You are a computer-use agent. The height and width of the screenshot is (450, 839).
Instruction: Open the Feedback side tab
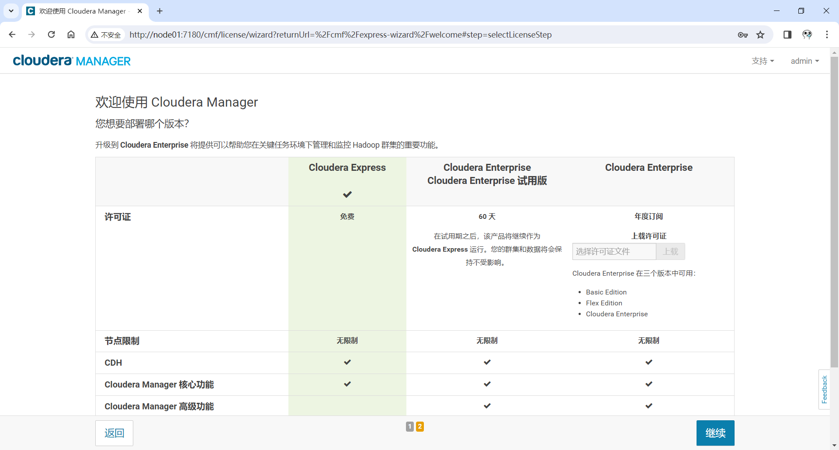[824, 389]
